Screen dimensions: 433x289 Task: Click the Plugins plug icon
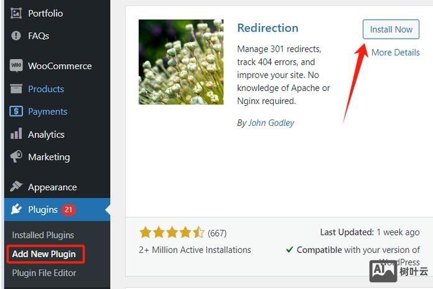(16, 209)
